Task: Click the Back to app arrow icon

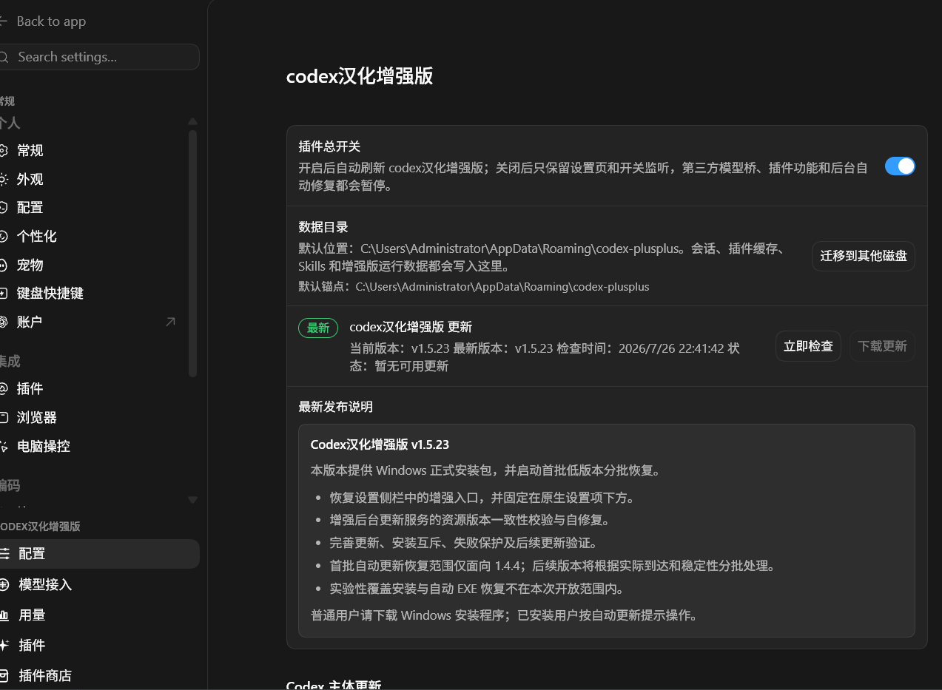Action: coord(3,21)
